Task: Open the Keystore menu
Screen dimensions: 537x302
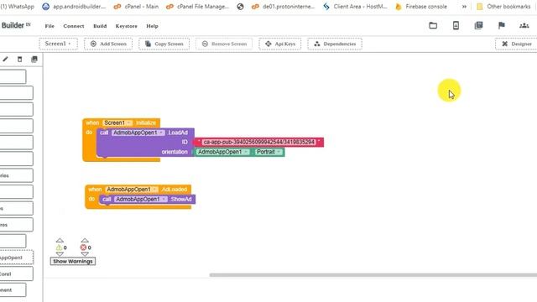Action: click(126, 26)
